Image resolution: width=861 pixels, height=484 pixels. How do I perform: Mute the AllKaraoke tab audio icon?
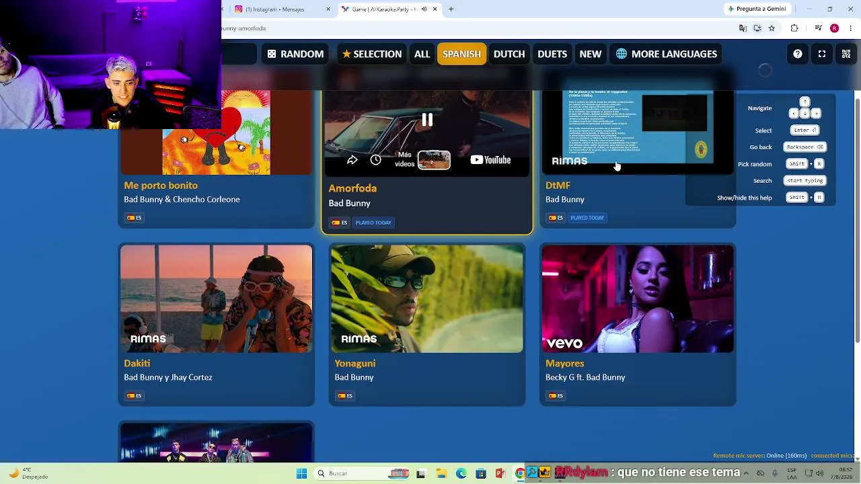(424, 9)
